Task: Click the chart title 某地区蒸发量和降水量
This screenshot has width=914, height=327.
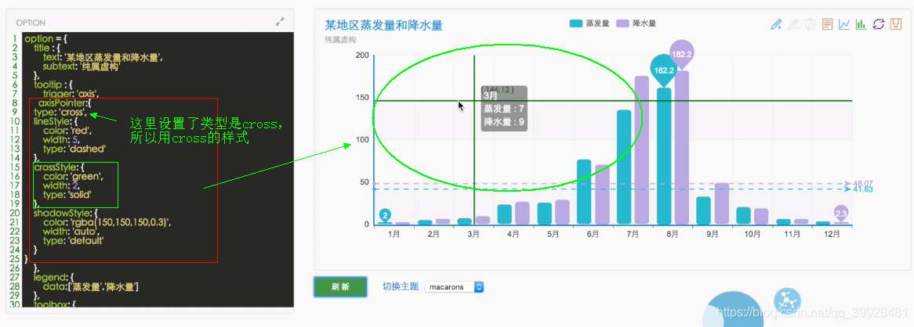Action: click(383, 25)
